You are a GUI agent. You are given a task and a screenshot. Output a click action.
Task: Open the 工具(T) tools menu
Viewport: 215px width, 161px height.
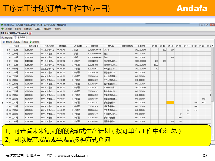tap(38, 29)
